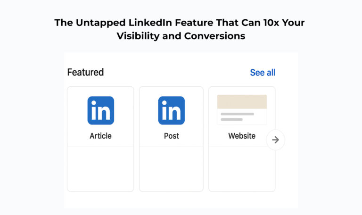Select the "Post" label text

(171, 136)
